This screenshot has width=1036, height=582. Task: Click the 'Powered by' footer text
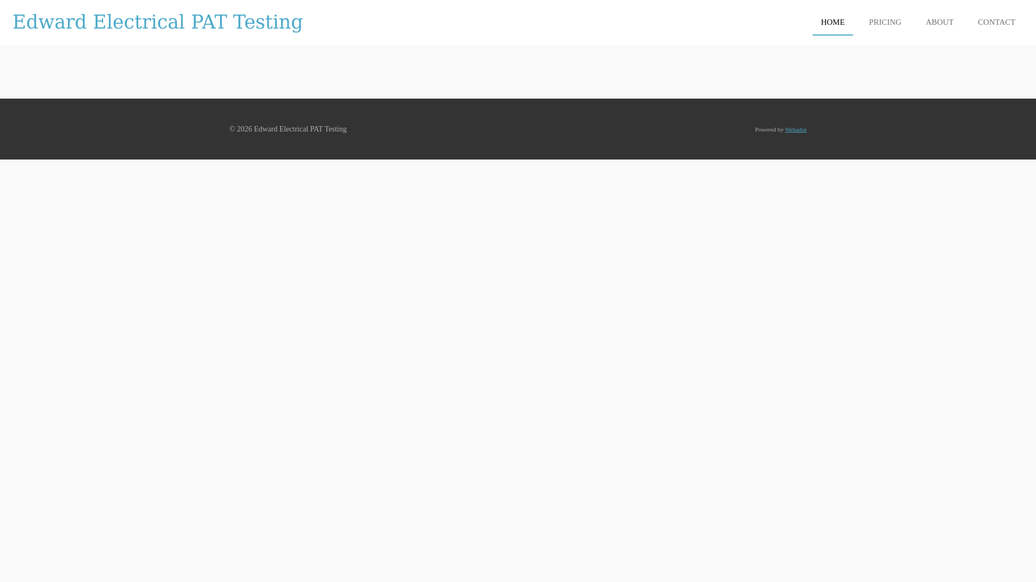769,129
